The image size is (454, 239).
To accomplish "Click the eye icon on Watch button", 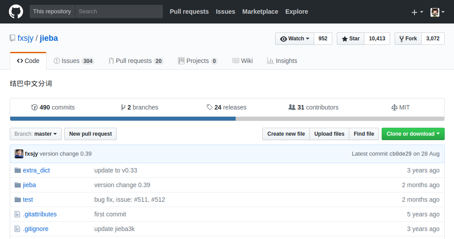I will pos(284,39).
